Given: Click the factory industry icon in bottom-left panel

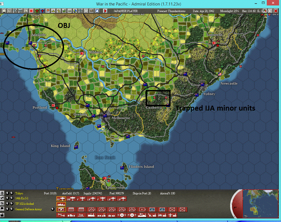Looking at the screenshot, I should pos(2,215).
